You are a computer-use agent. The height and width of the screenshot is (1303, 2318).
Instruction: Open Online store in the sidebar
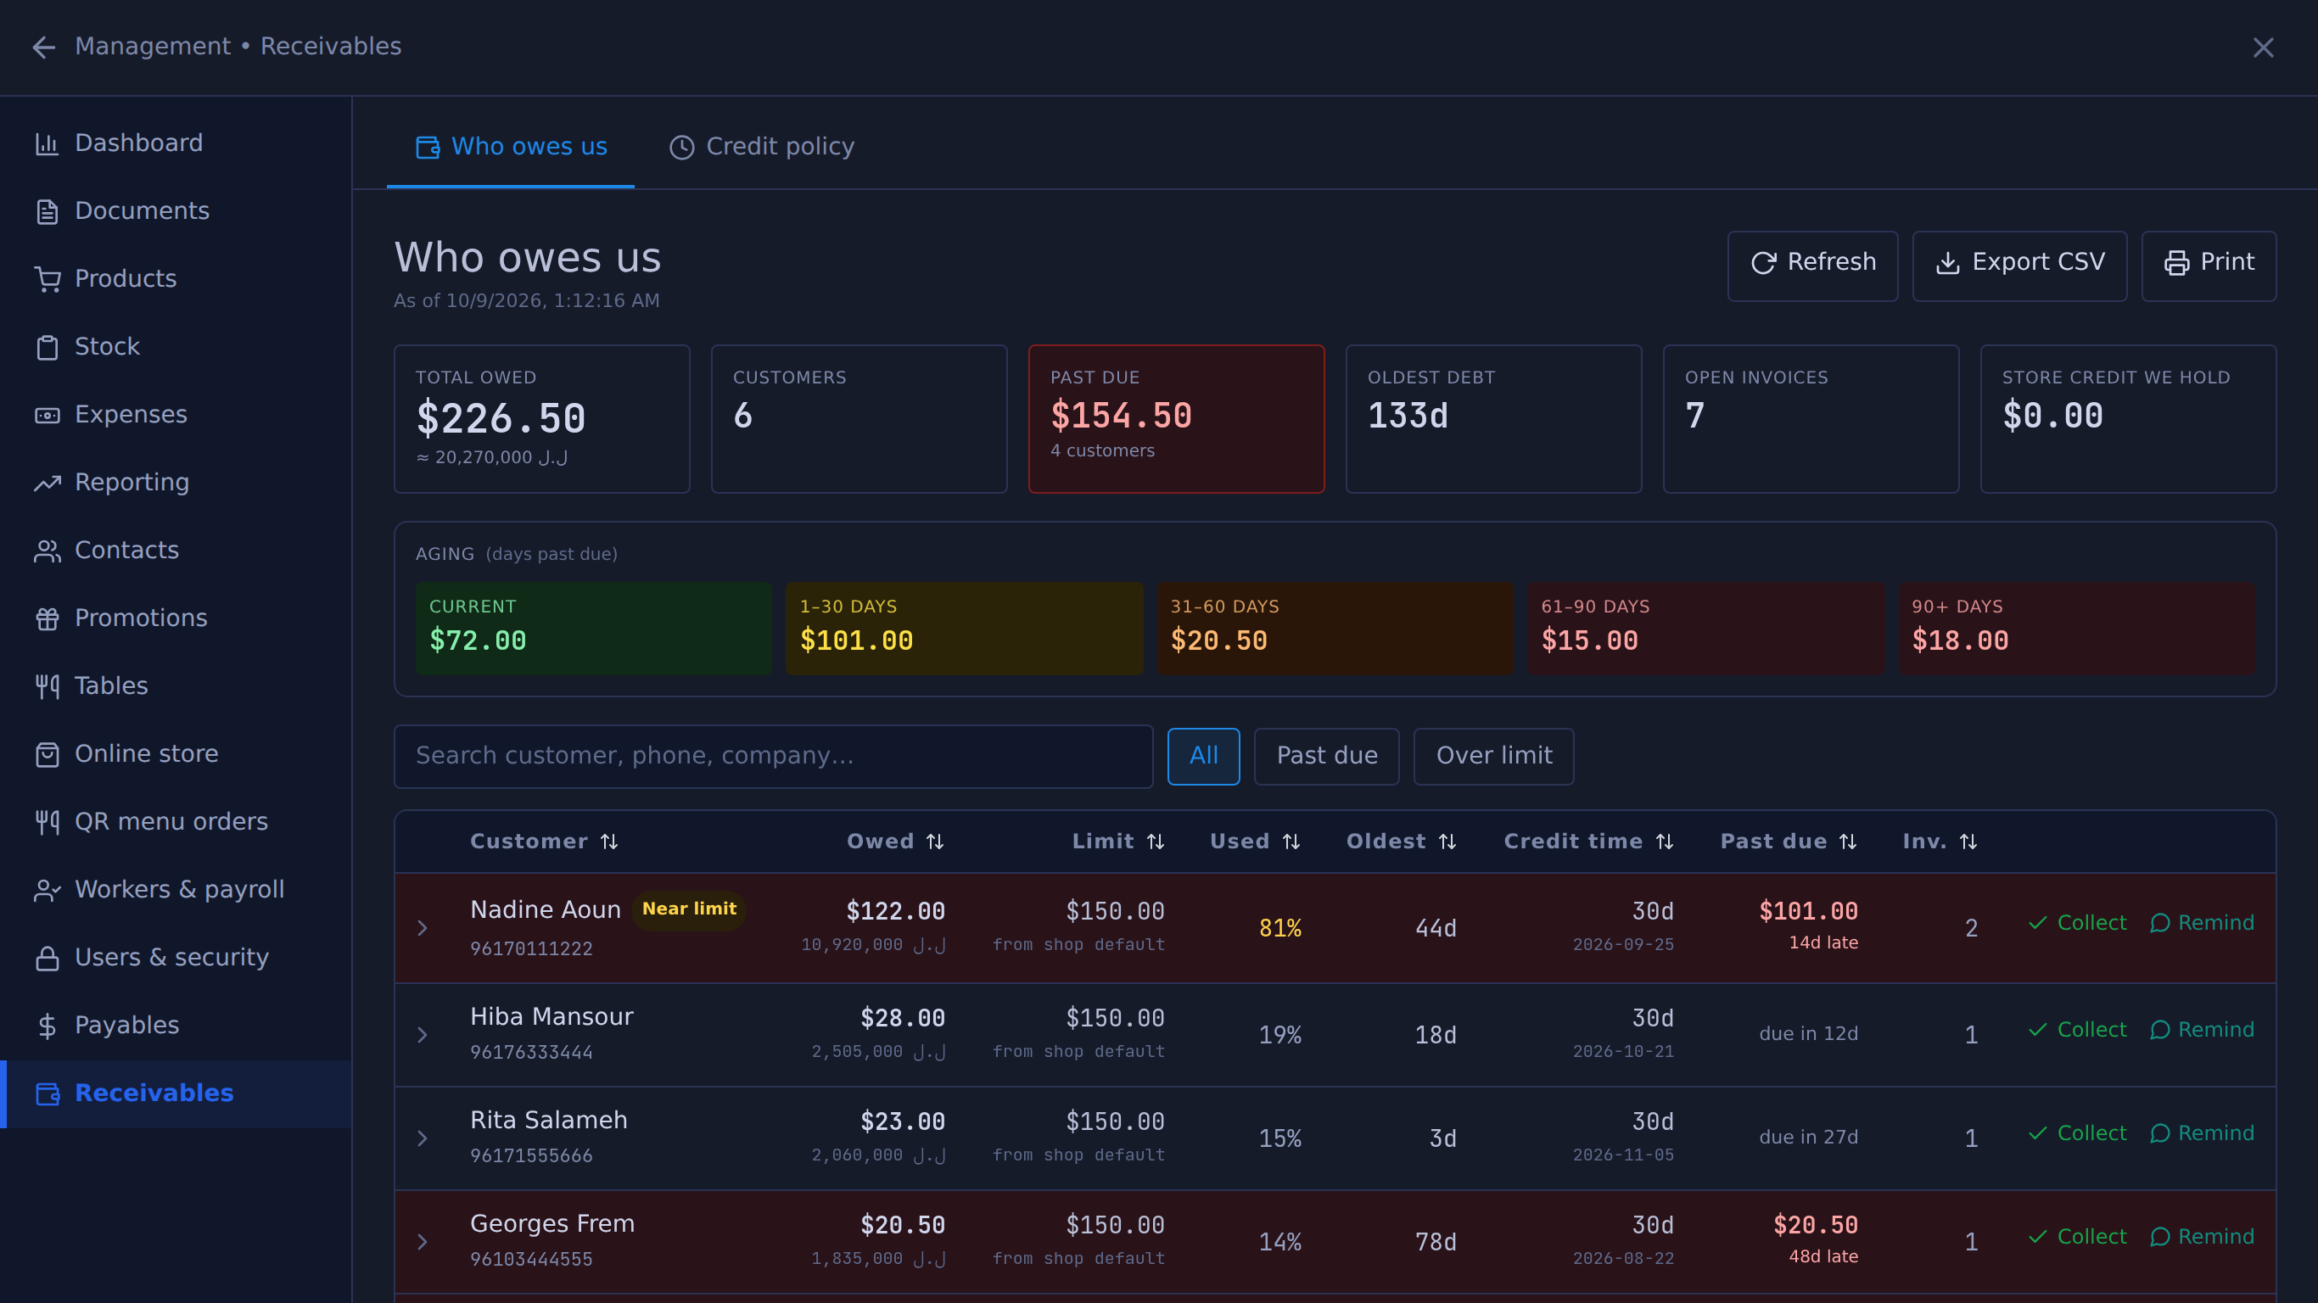176,753
